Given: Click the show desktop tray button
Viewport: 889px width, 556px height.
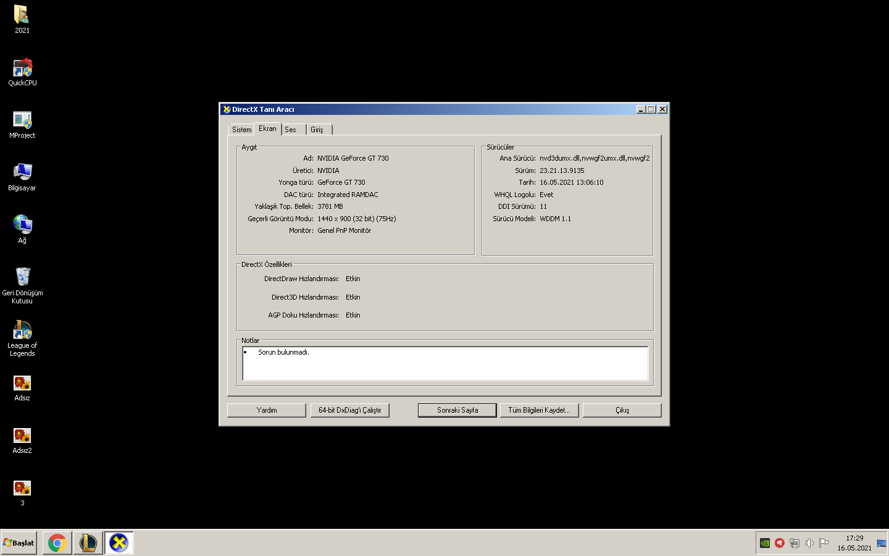Looking at the screenshot, I should pos(882,543).
